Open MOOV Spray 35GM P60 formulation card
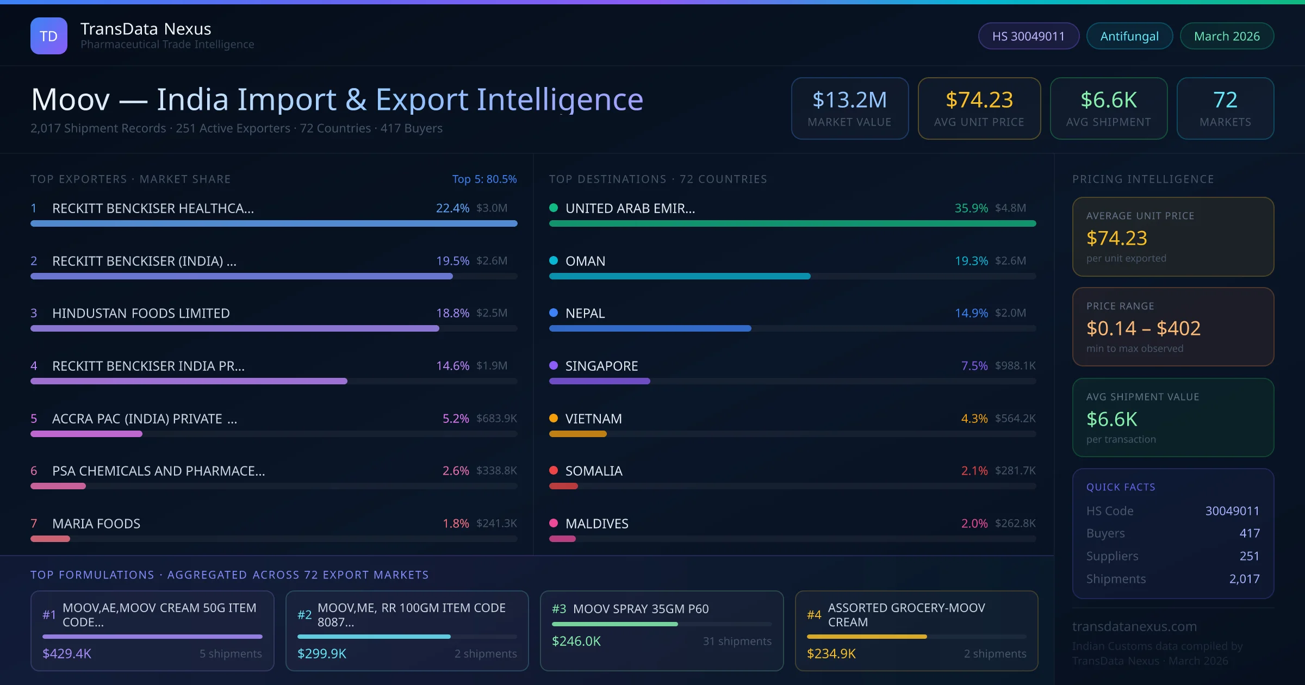Image resolution: width=1305 pixels, height=685 pixels. click(x=661, y=630)
